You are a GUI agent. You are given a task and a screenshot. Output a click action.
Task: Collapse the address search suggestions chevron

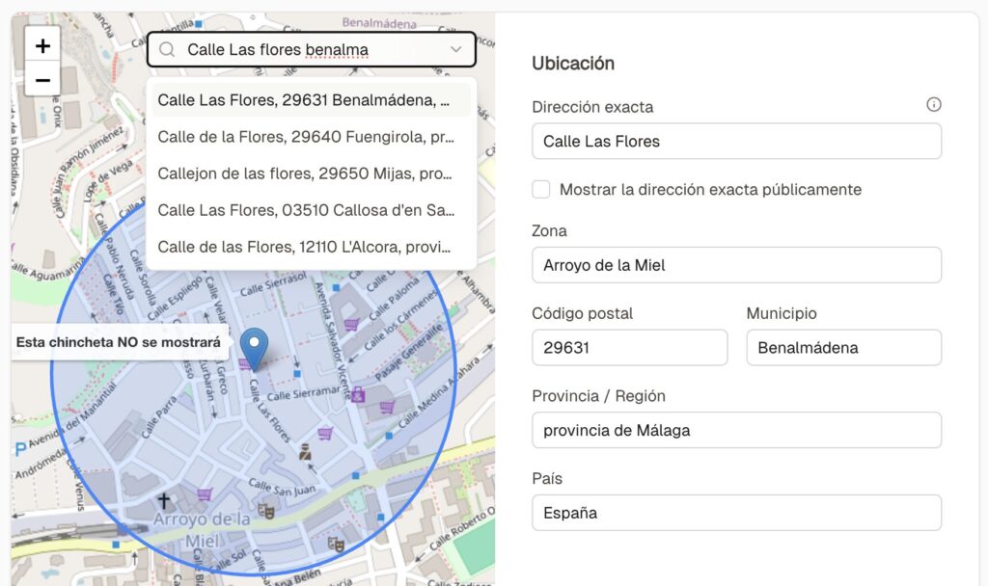click(x=456, y=49)
